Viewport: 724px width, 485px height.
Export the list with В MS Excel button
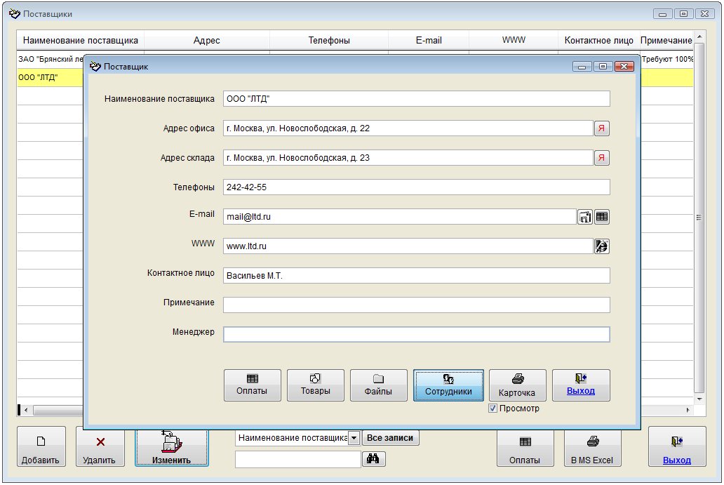pos(592,447)
